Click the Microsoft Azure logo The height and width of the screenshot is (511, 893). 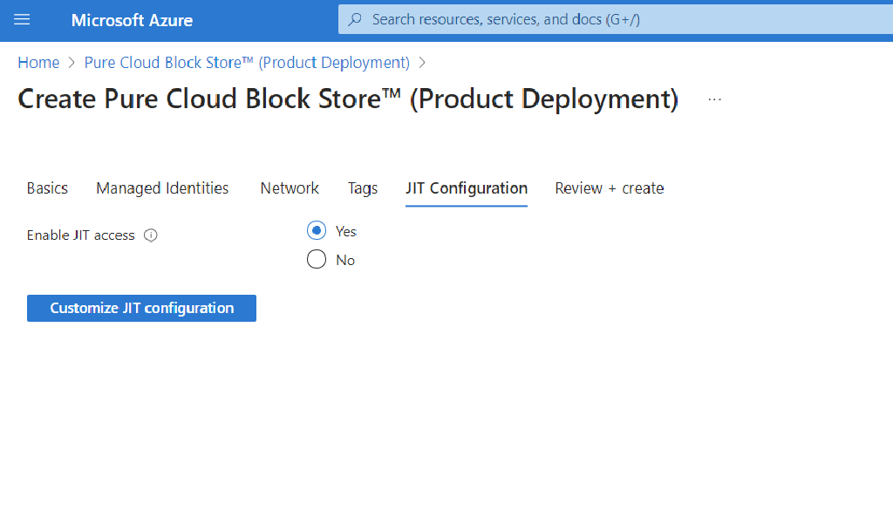[132, 19]
